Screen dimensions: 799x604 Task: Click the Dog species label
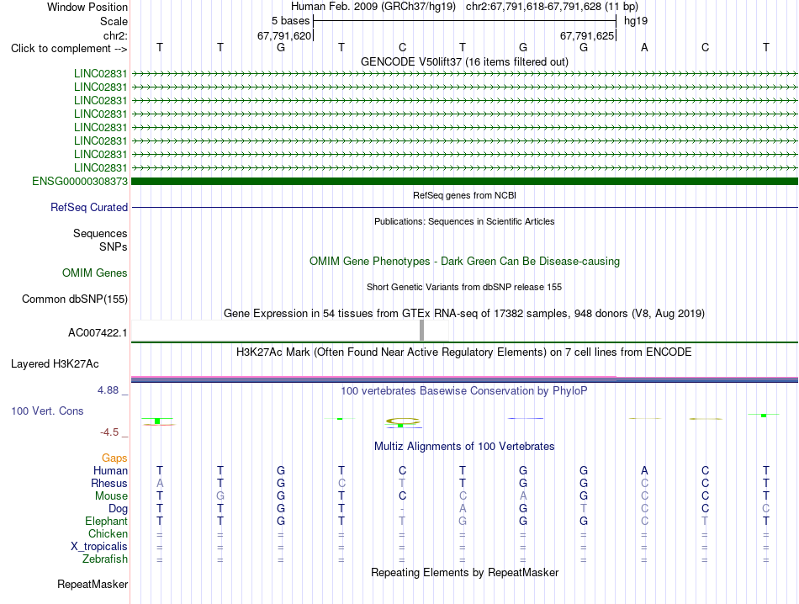point(118,509)
